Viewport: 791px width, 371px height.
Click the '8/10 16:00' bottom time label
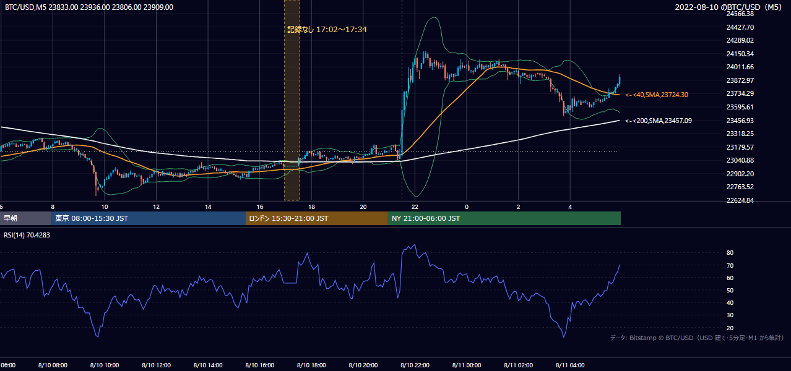click(259, 365)
